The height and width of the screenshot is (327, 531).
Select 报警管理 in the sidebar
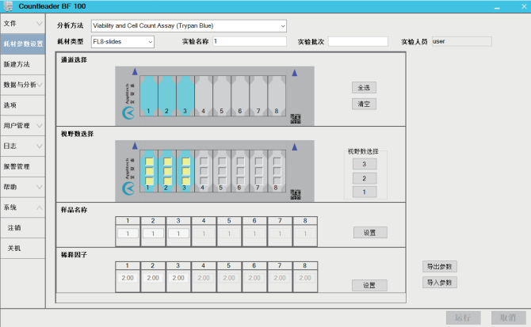(21, 166)
